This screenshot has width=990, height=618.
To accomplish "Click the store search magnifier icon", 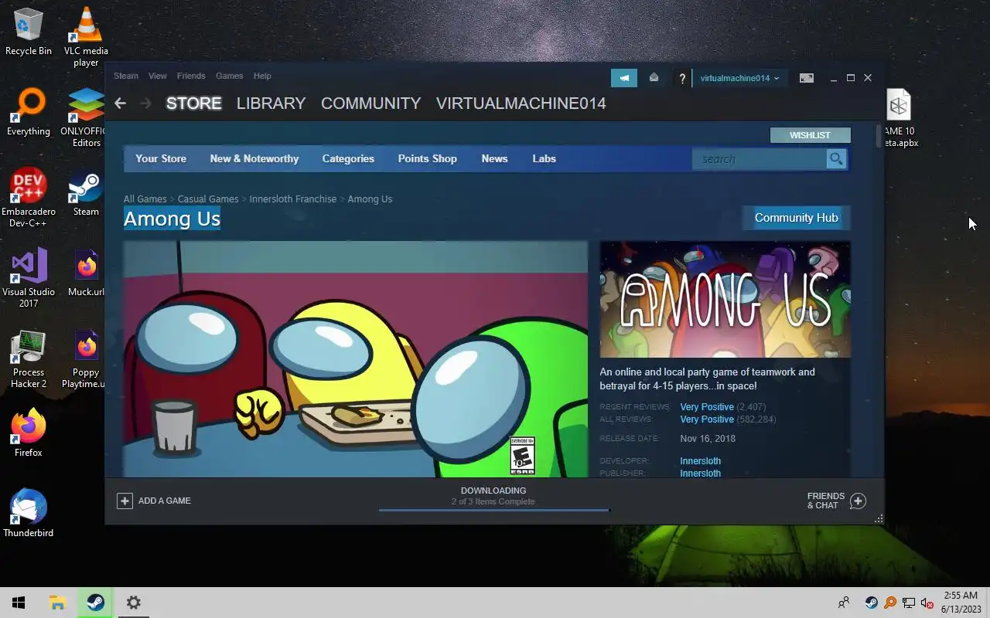I will 836,158.
